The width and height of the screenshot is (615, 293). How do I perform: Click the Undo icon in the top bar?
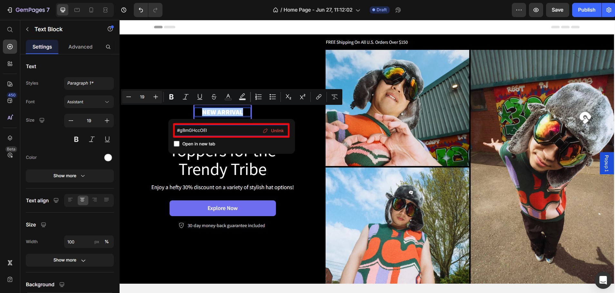tap(141, 10)
